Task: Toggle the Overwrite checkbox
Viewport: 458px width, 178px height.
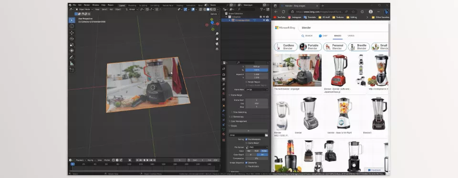Action: point(247,163)
